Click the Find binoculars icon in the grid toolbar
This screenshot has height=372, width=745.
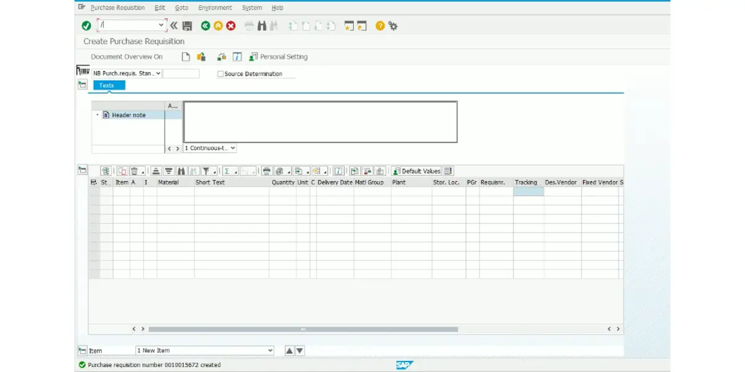coord(181,171)
